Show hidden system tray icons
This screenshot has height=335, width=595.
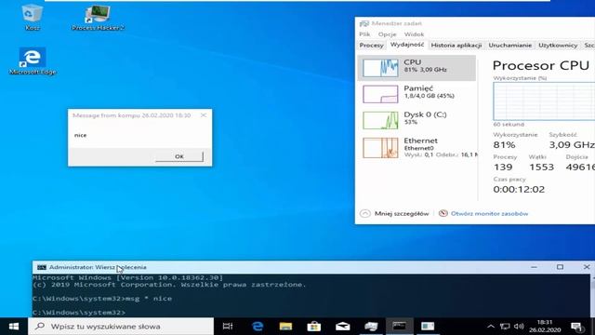click(491, 327)
